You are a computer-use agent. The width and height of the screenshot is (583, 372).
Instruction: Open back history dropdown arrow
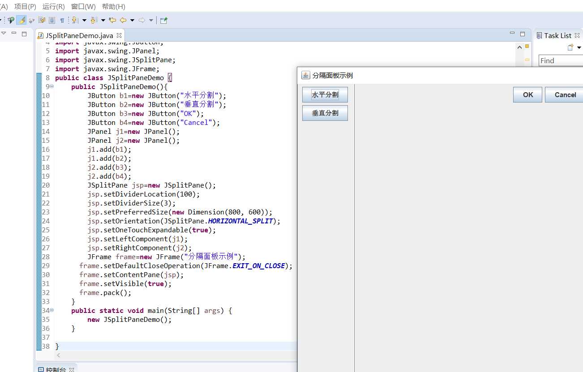[132, 20]
